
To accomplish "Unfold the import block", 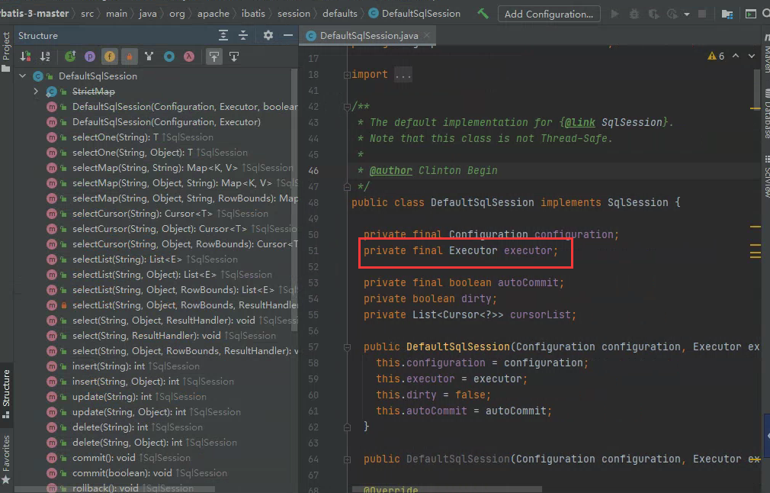I will pyautogui.click(x=347, y=75).
